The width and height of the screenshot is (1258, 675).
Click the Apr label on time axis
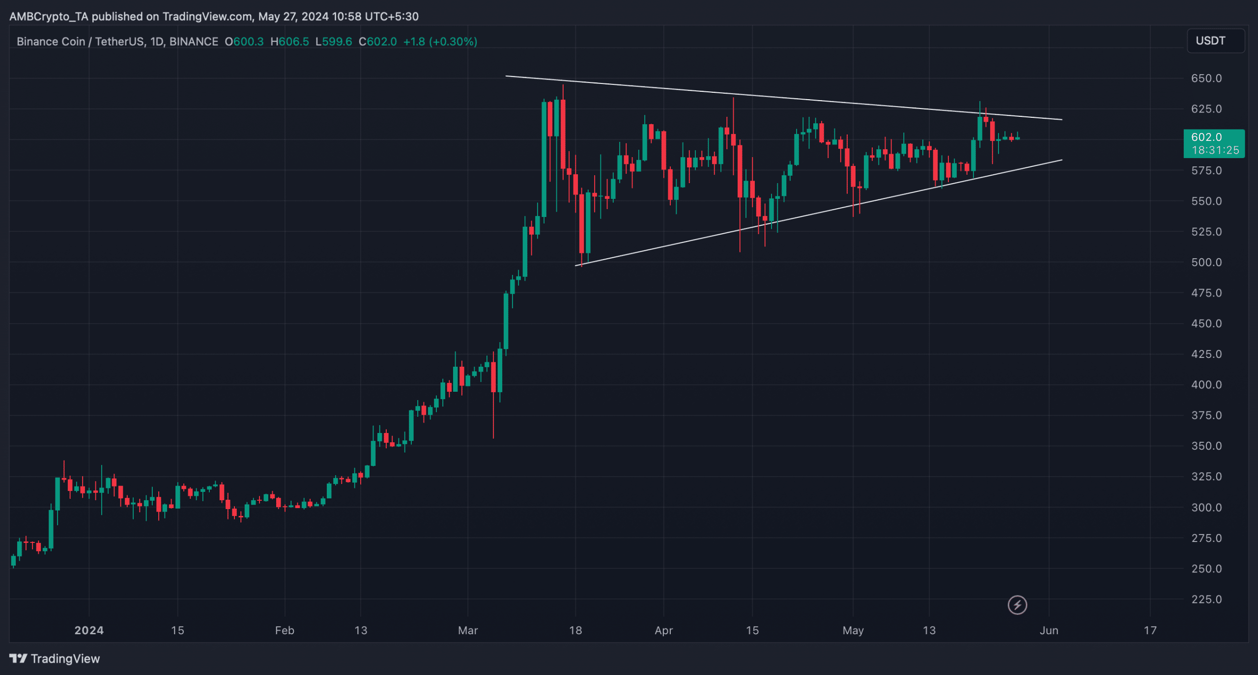[x=664, y=631]
